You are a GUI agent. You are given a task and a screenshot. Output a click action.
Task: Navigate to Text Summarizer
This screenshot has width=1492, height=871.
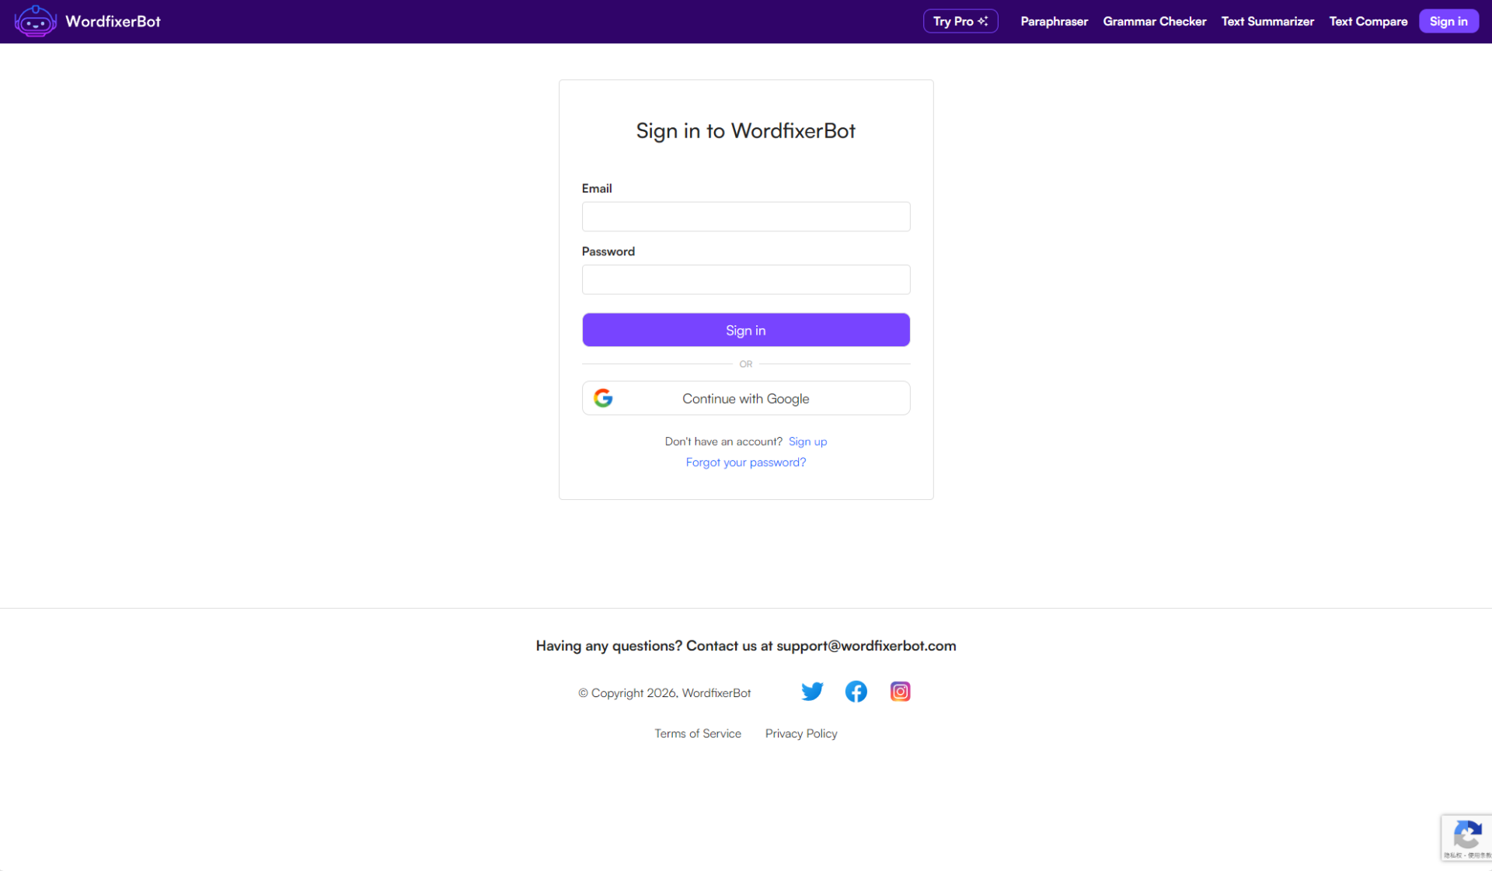tap(1267, 21)
